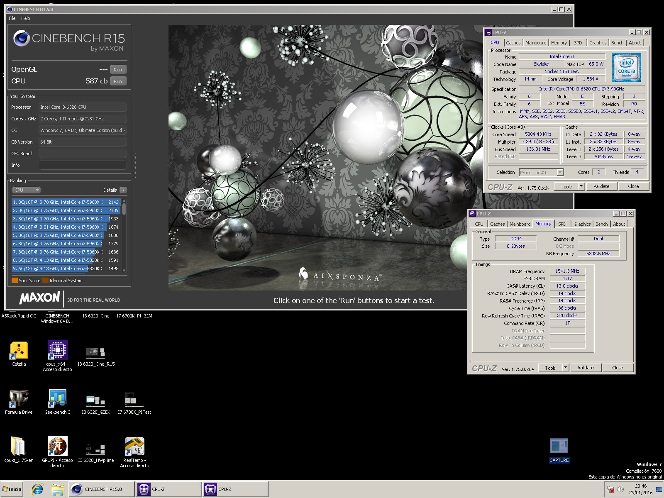Select the I3 6320_Cine desktop label
The image size is (664, 498).
pos(96,316)
